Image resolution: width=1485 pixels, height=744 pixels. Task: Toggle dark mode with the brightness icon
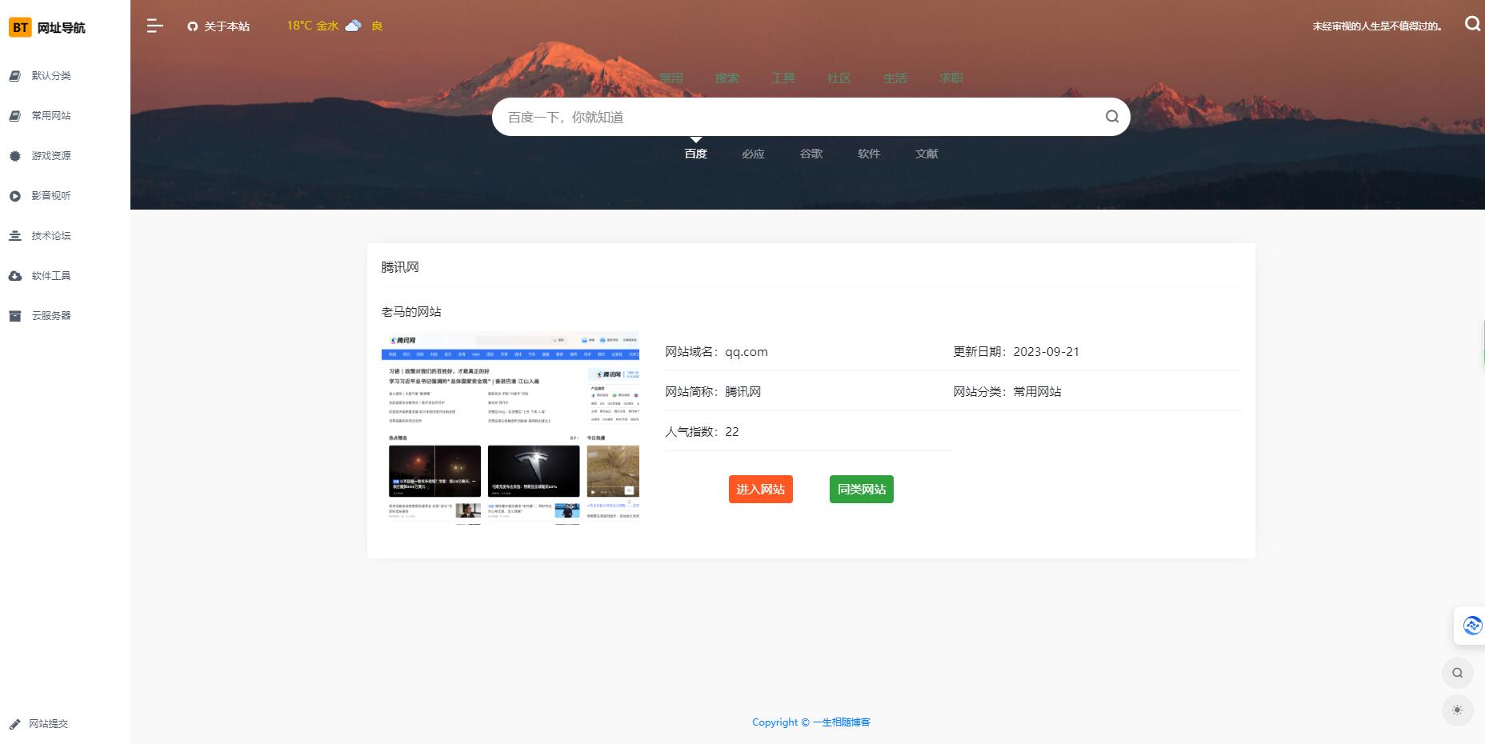click(1457, 710)
